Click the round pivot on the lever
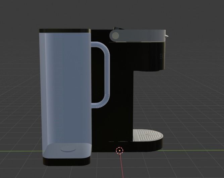 pyautogui.click(x=115, y=36)
